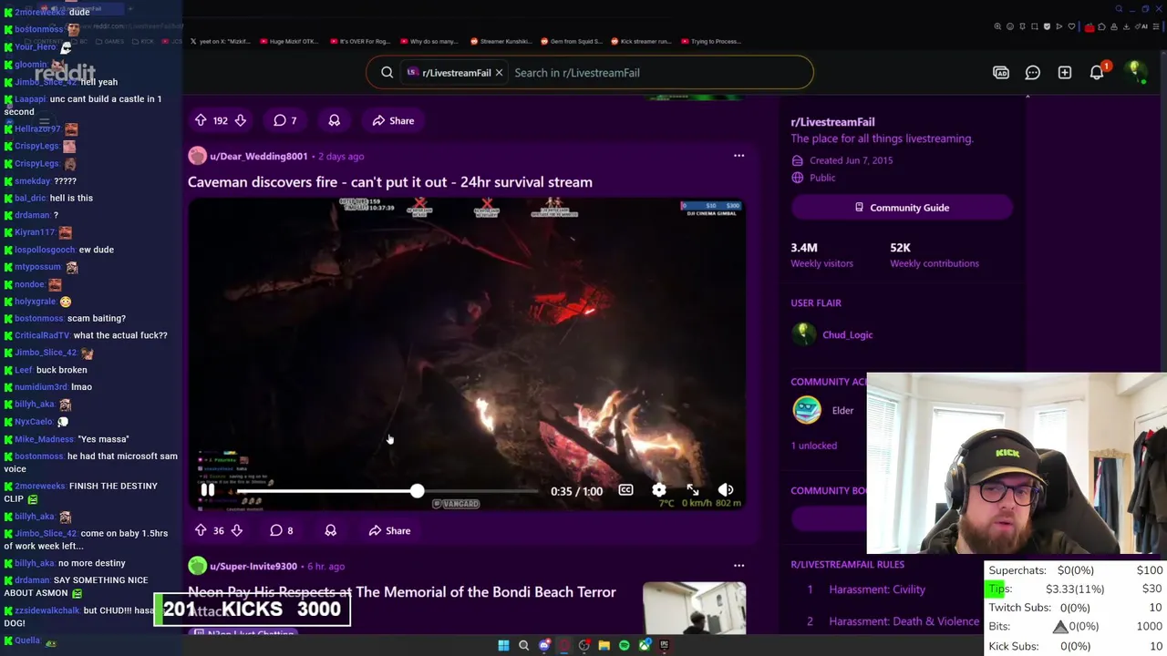
Task: Mute the video with the volume icon
Action: (x=726, y=490)
